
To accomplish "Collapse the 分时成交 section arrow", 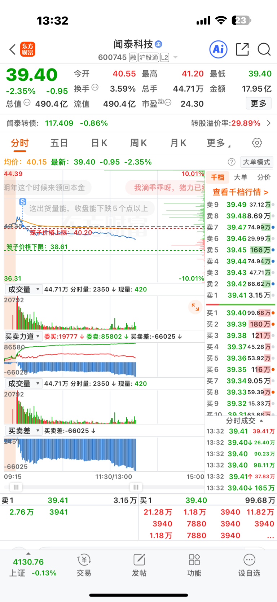I will [261, 421].
